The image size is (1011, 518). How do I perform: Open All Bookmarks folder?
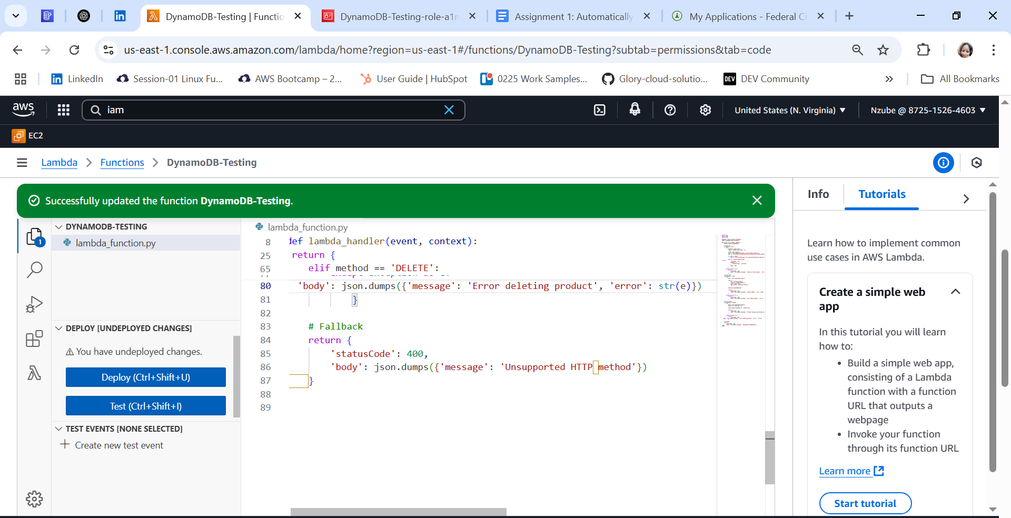tap(960, 79)
